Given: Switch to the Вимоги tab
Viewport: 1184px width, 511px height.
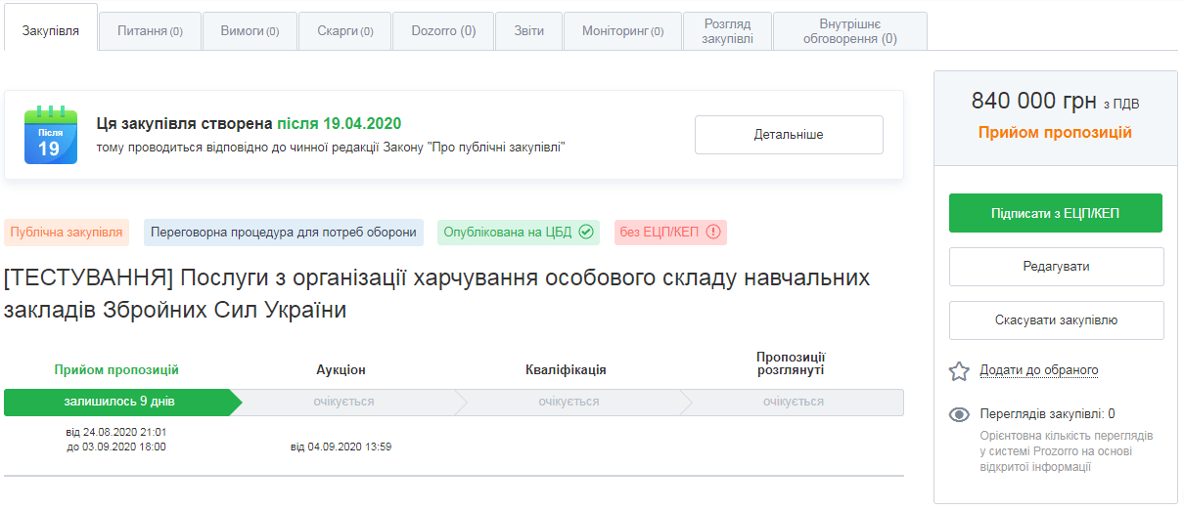Looking at the screenshot, I should (250, 31).
